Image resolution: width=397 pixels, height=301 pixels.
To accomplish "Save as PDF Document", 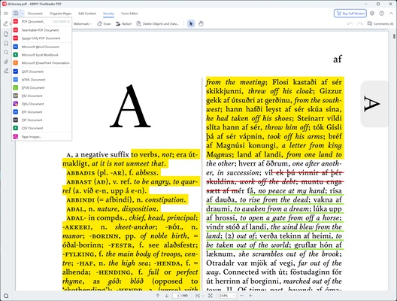I will (x=42, y=22).
